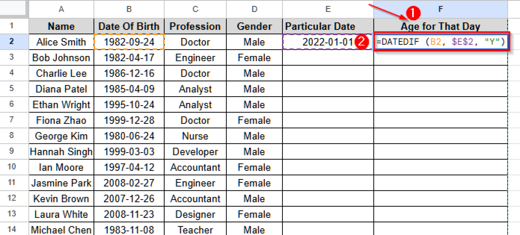
Task: Select the Profession header cell
Action: (x=195, y=26)
